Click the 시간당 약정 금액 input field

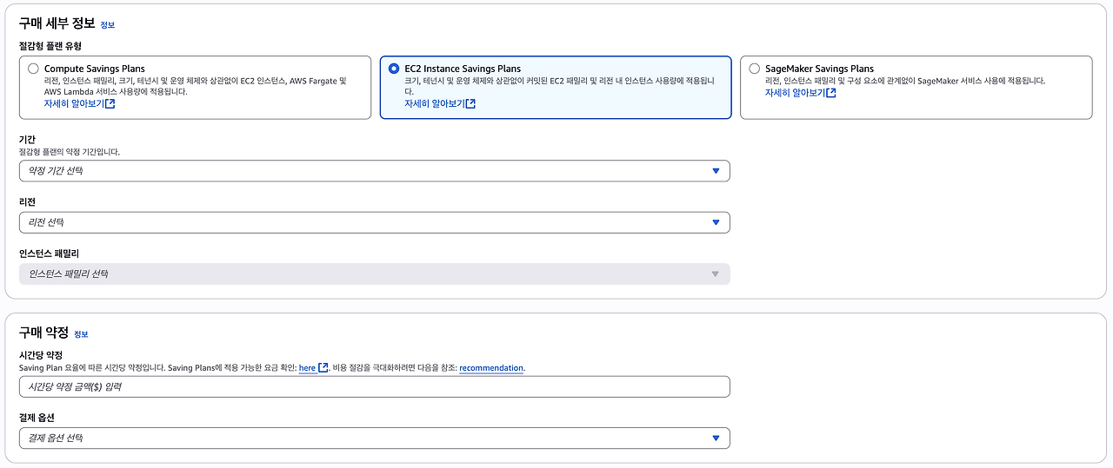coord(374,387)
